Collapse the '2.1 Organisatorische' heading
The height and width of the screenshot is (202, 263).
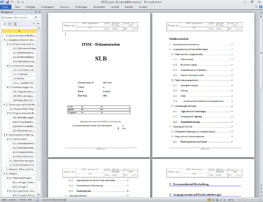pos(8,44)
